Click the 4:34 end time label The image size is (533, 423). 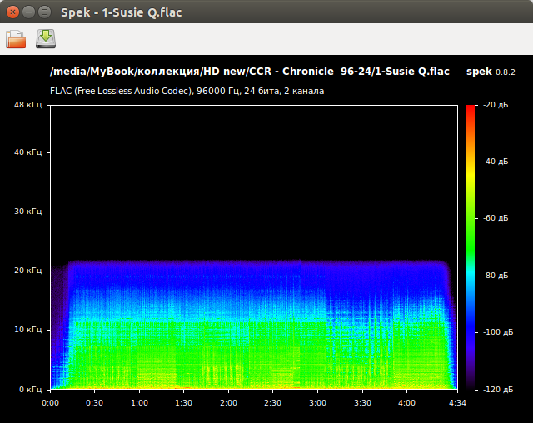[456, 401]
